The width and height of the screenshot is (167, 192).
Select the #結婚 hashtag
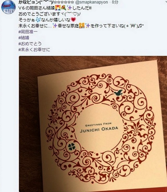coord(24,38)
